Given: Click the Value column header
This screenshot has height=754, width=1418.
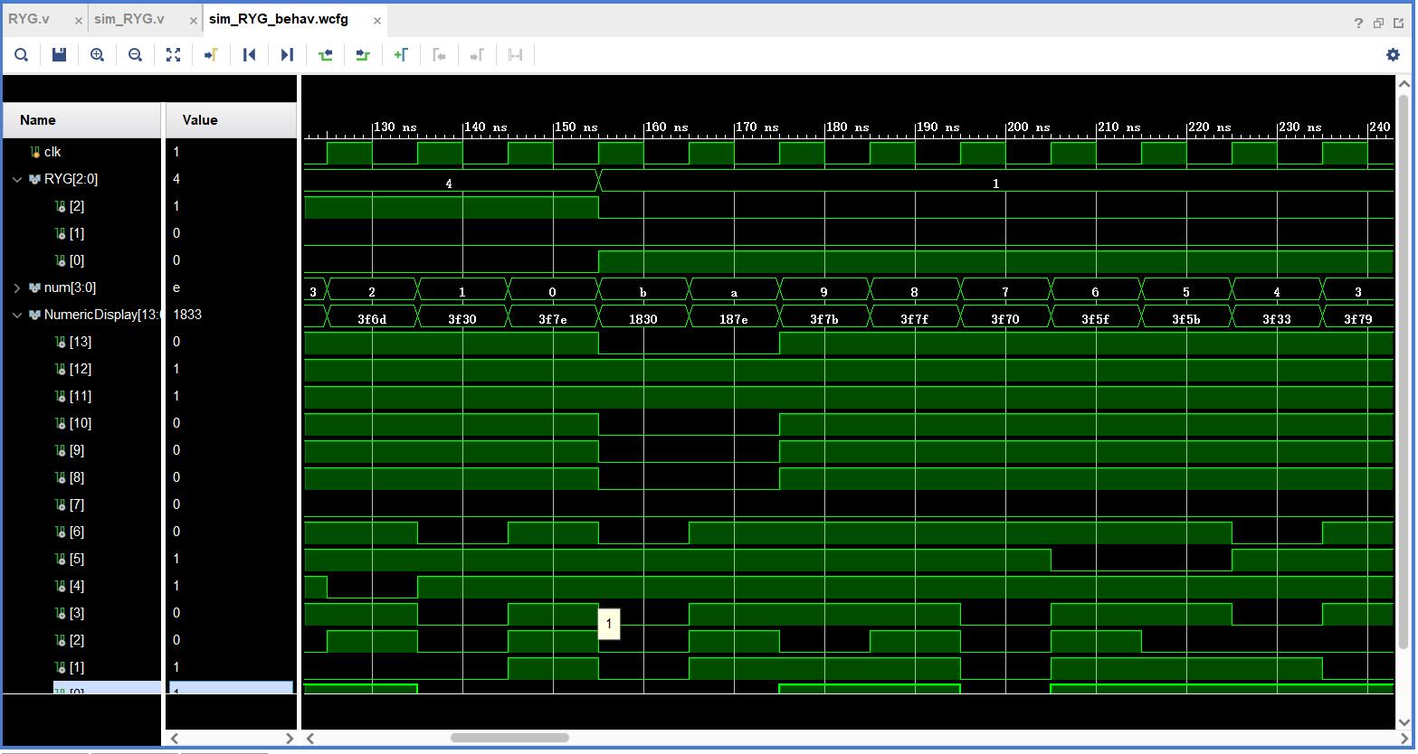Looking at the screenshot, I should [232, 120].
